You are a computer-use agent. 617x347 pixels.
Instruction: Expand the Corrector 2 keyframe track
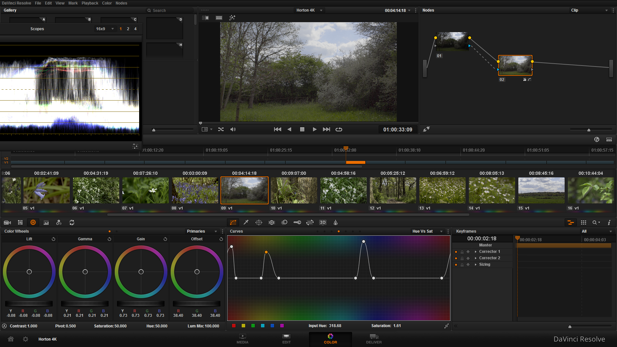click(476, 258)
